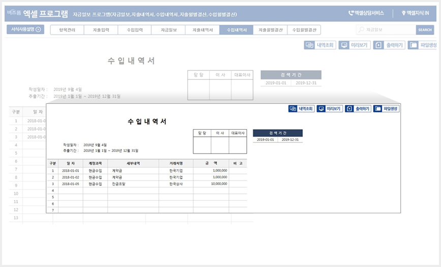Image resolution: width=441 pixels, height=267 pixels.
Task: Select faded start date 2019-01-01 cell
Action: (276, 83)
